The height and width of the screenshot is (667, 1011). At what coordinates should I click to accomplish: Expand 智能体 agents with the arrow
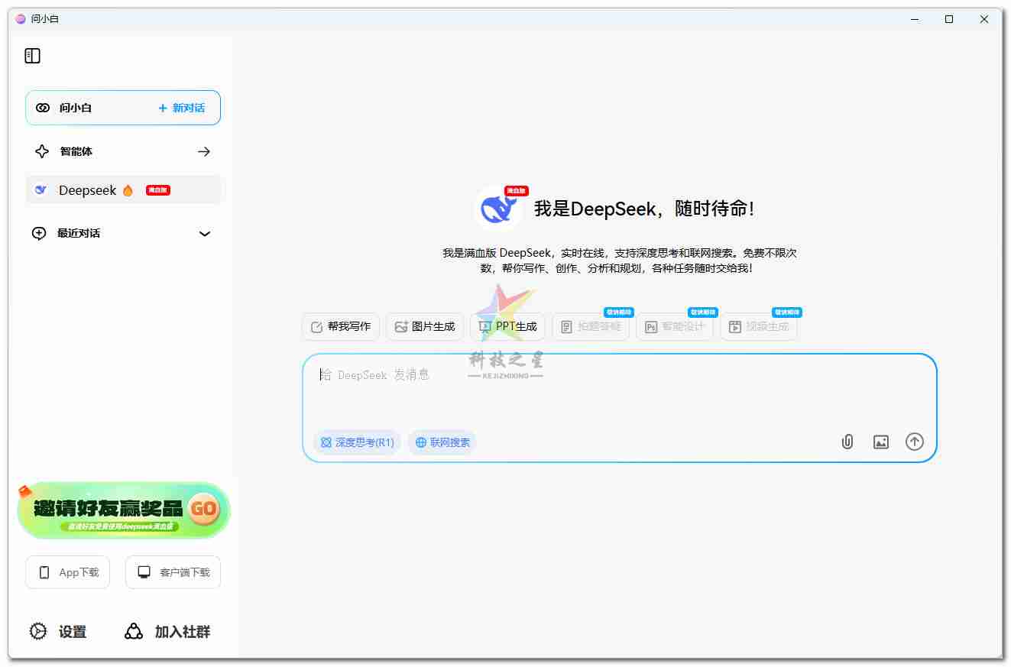pyautogui.click(x=204, y=151)
